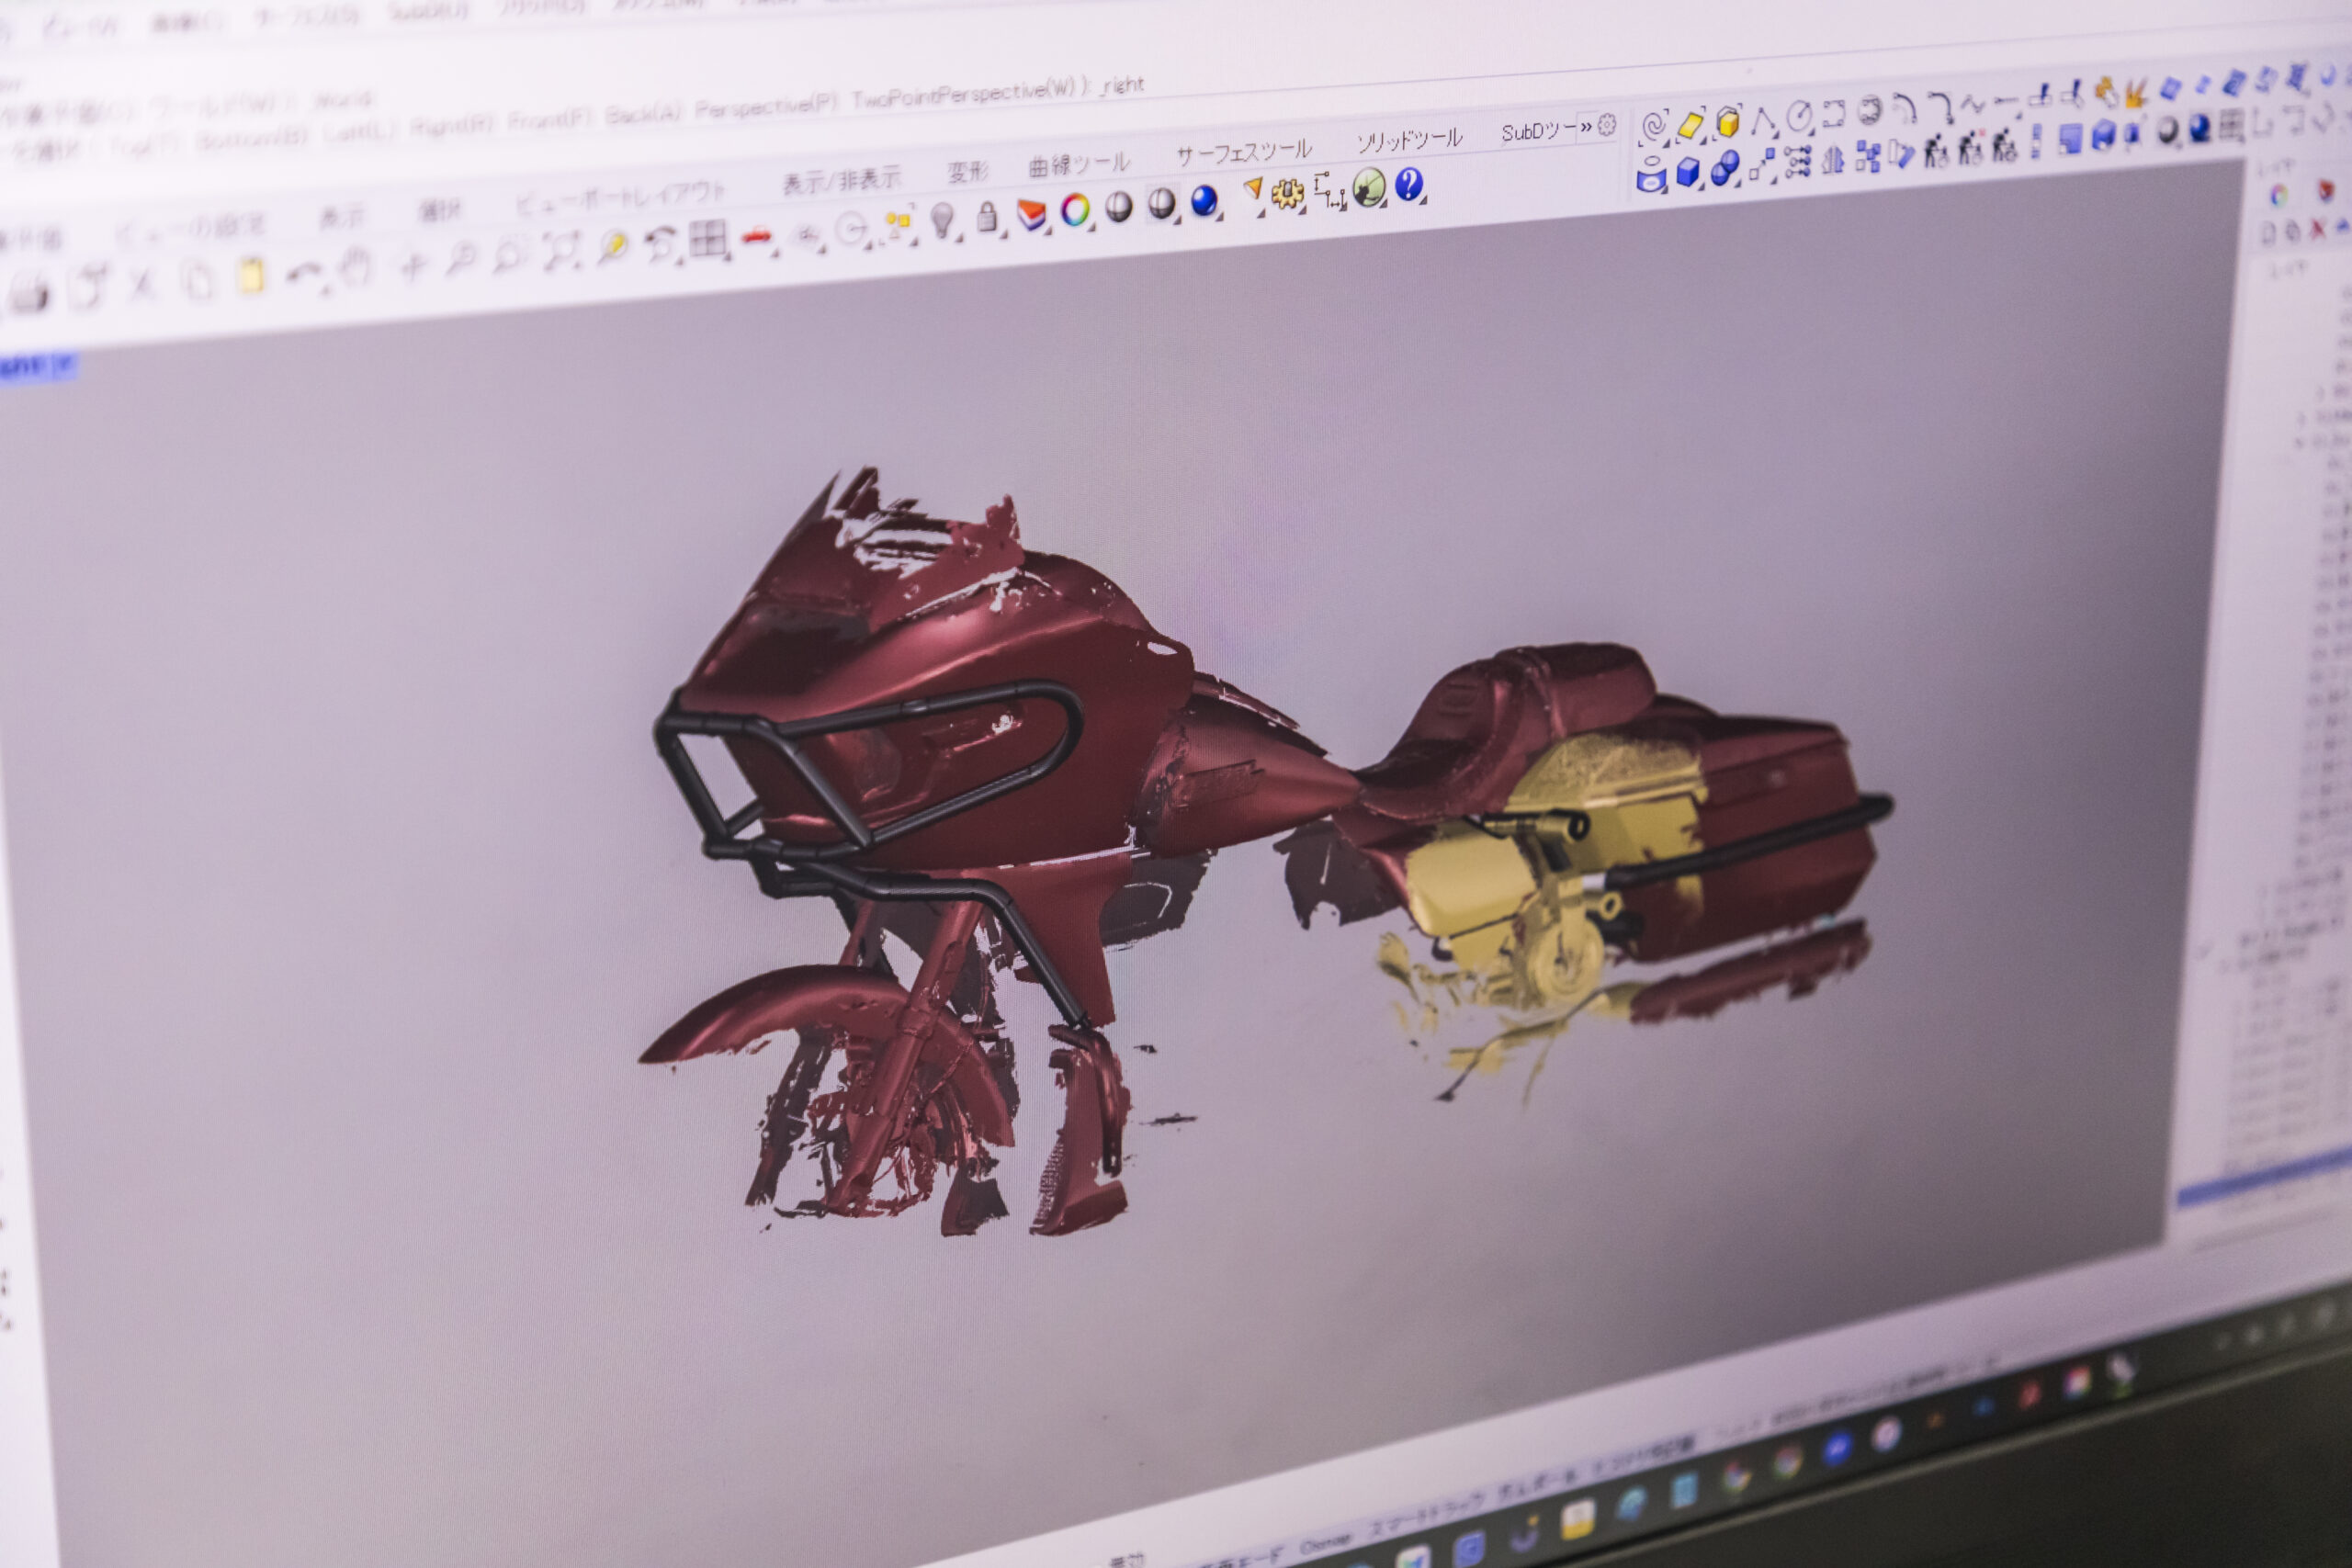Screen dimensions: 2352x1568
Task: Select the Zoom Extents tool
Action: point(561,250)
